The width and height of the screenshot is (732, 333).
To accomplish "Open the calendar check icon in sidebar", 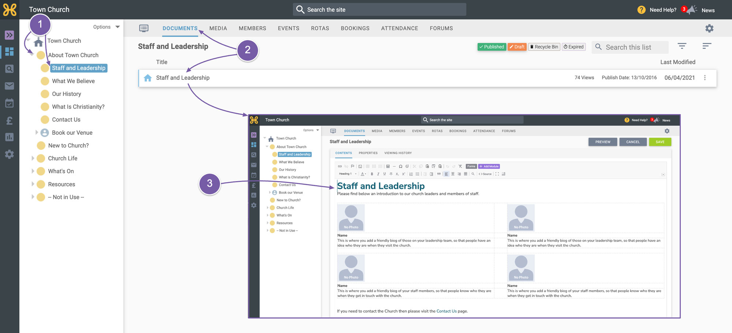I will click(10, 103).
